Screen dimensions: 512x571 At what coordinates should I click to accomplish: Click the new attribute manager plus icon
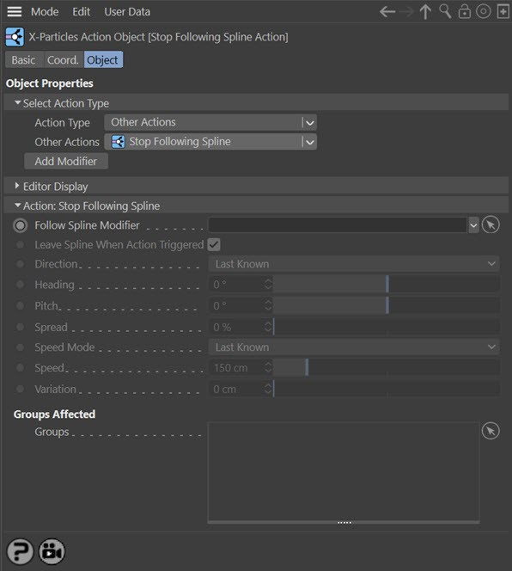click(503, 12)
